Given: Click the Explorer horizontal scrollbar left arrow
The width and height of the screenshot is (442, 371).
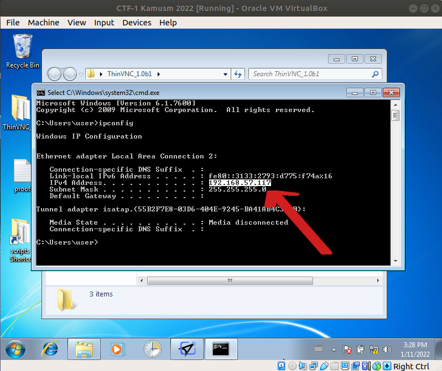Looking at the screenshot, I should point(142,280).
